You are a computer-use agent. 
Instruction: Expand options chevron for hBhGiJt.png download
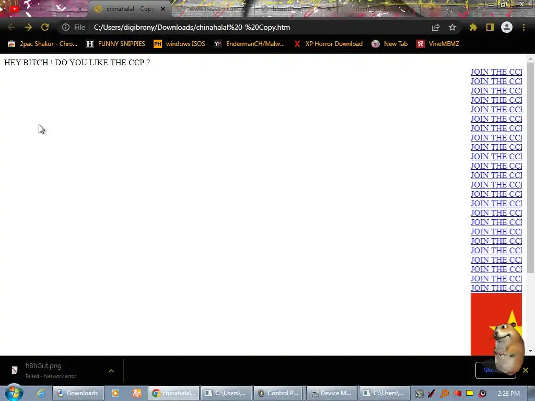(x=111, y=371)
